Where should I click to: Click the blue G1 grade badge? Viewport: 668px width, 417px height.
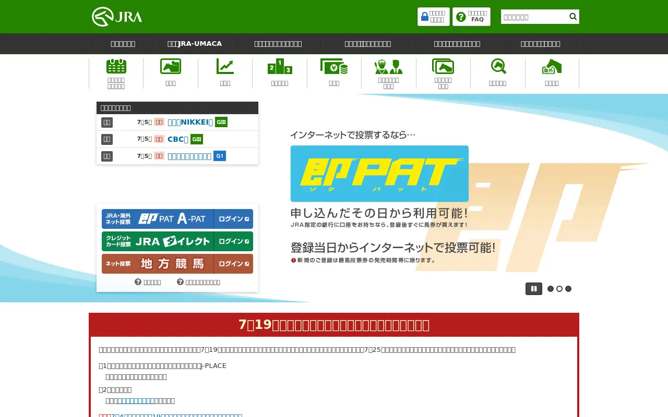[x=220, y=156]
